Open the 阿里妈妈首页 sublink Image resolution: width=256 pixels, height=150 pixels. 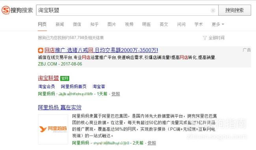[x=74, y=87]
